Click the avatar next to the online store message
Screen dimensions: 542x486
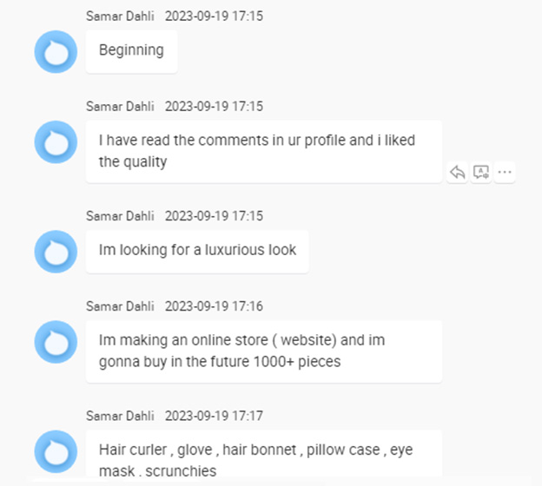coord(56,342)
